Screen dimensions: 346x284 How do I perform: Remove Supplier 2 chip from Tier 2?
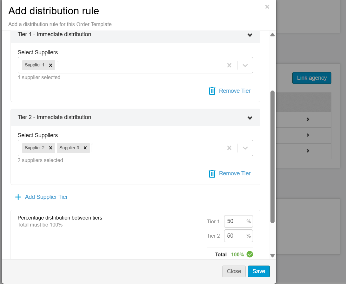(x=50, y=148)
